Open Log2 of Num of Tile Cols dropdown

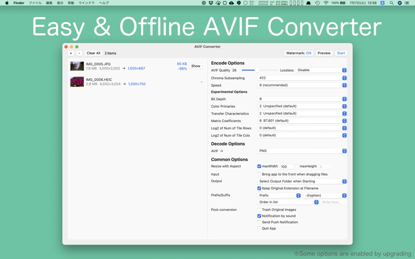coord(302,135)
